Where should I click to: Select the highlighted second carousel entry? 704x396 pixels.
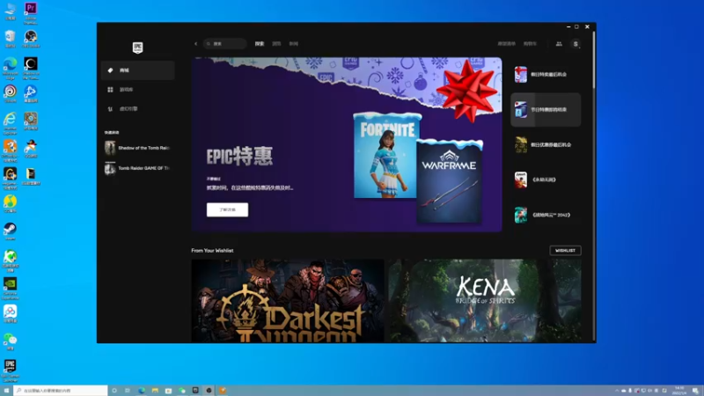point(546,110)
